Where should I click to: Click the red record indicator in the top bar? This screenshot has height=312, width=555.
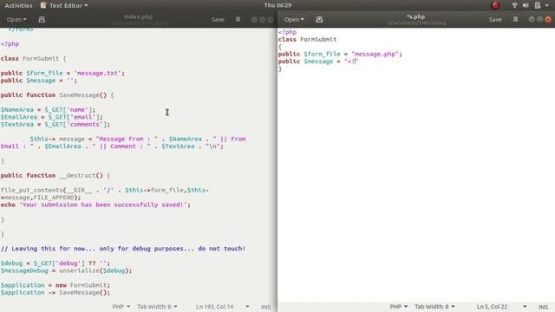(495, 5)
